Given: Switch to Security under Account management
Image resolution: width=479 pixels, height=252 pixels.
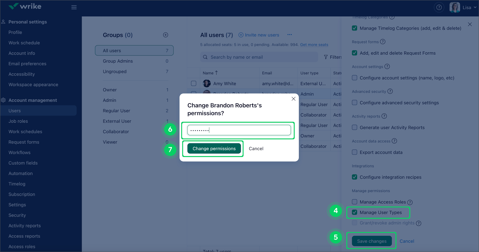Looking at the screenshot, I should pos(17,215).
